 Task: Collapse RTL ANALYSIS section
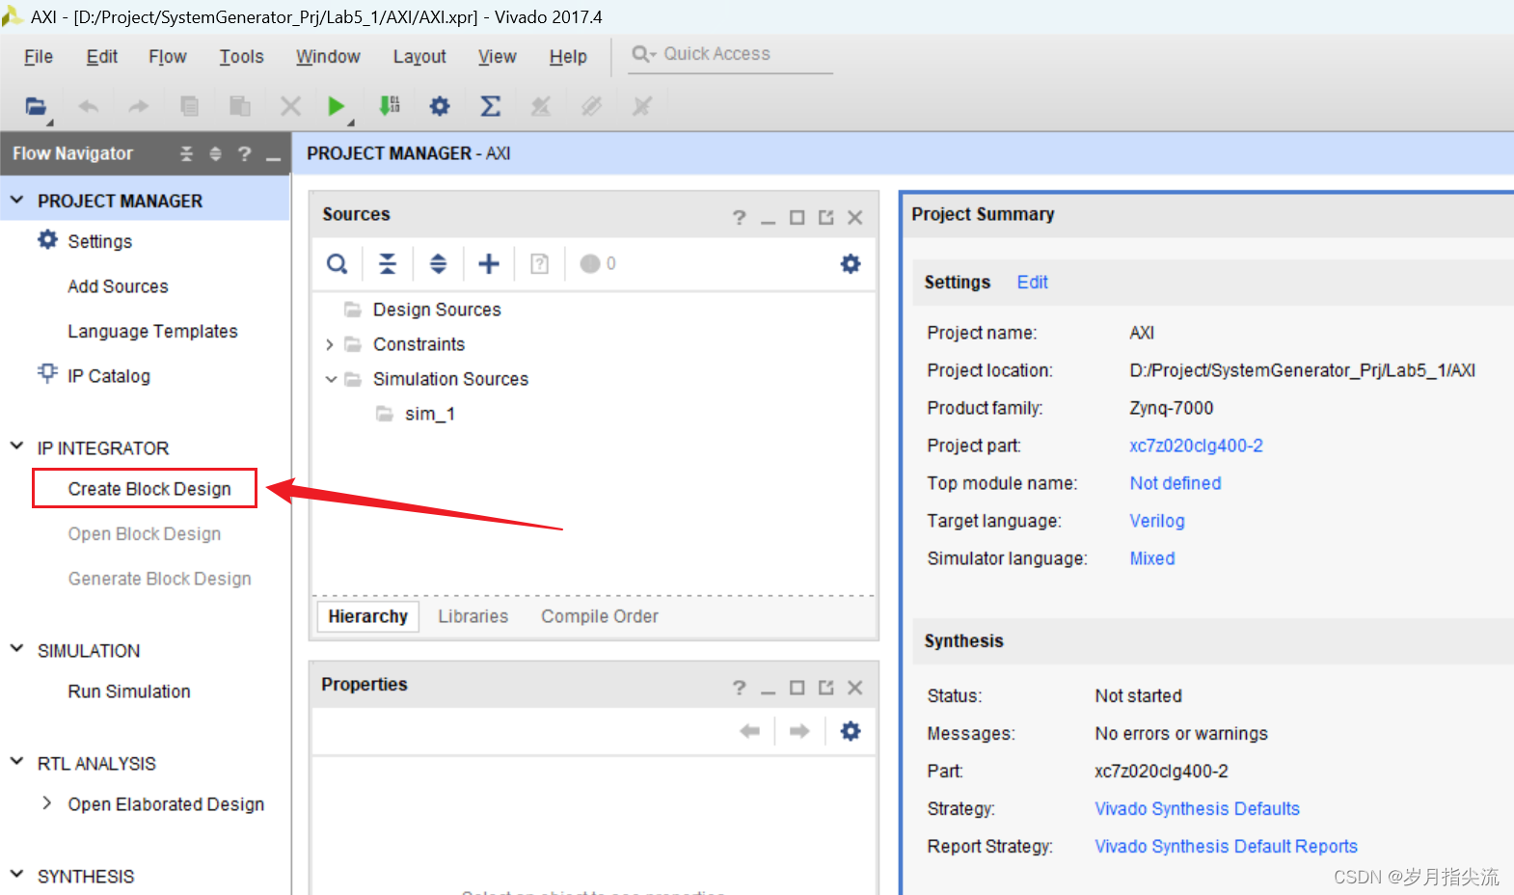[16, 761]
